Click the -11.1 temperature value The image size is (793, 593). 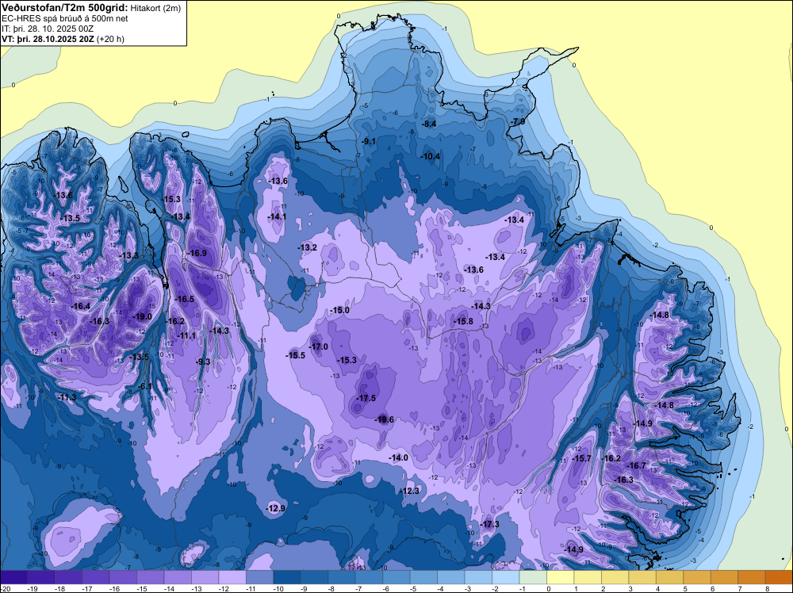point(186,335)
